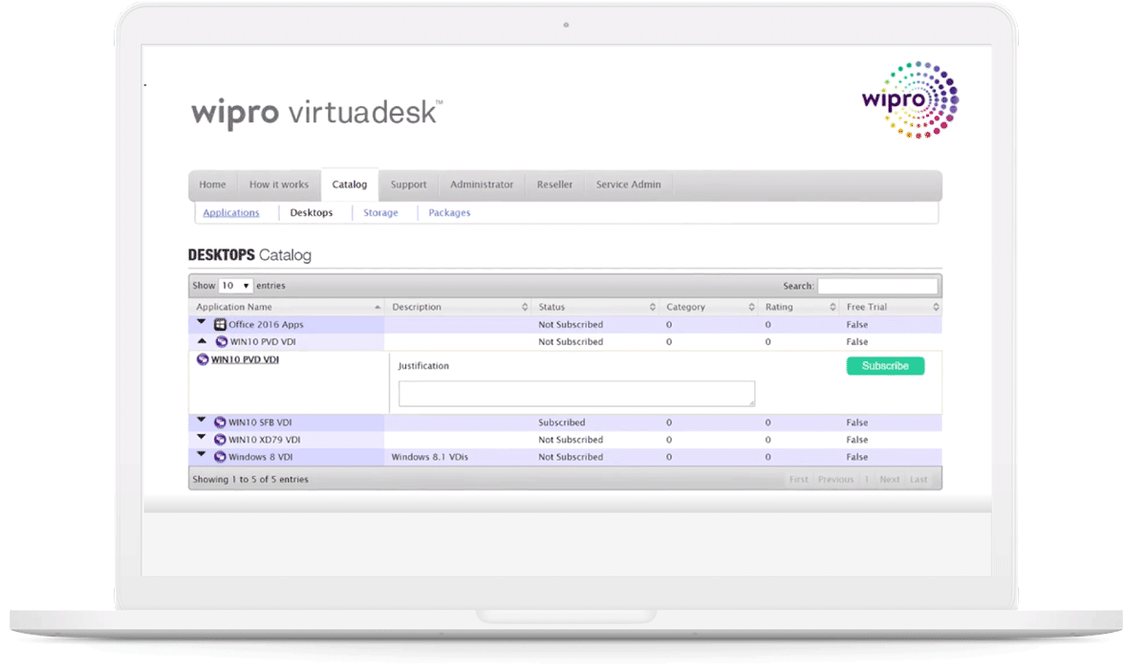
Task: Expand the WIN10 SFB VDI row
Action: [202, 421]
